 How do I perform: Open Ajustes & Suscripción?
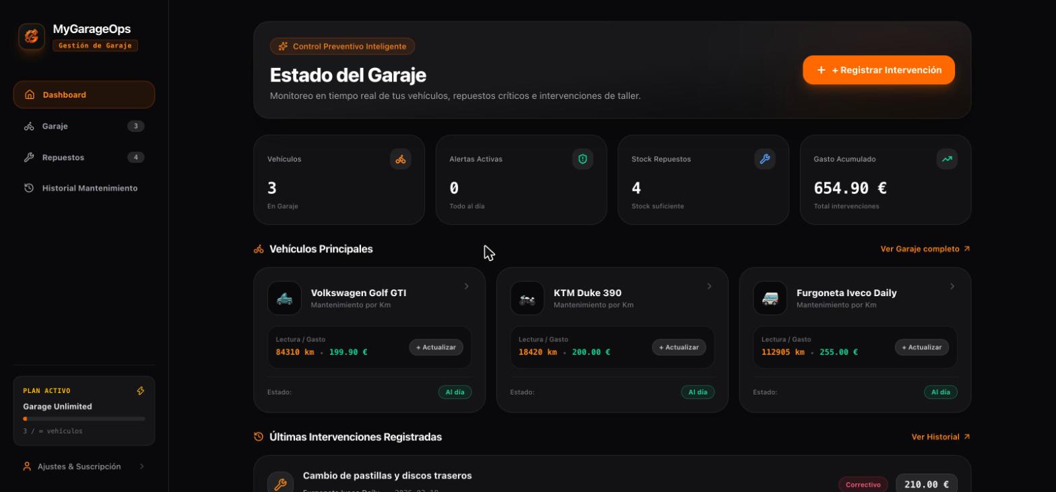pos(84,466)
